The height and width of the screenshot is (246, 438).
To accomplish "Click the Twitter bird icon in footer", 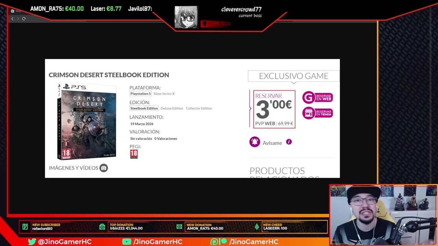I will [32, 242].
